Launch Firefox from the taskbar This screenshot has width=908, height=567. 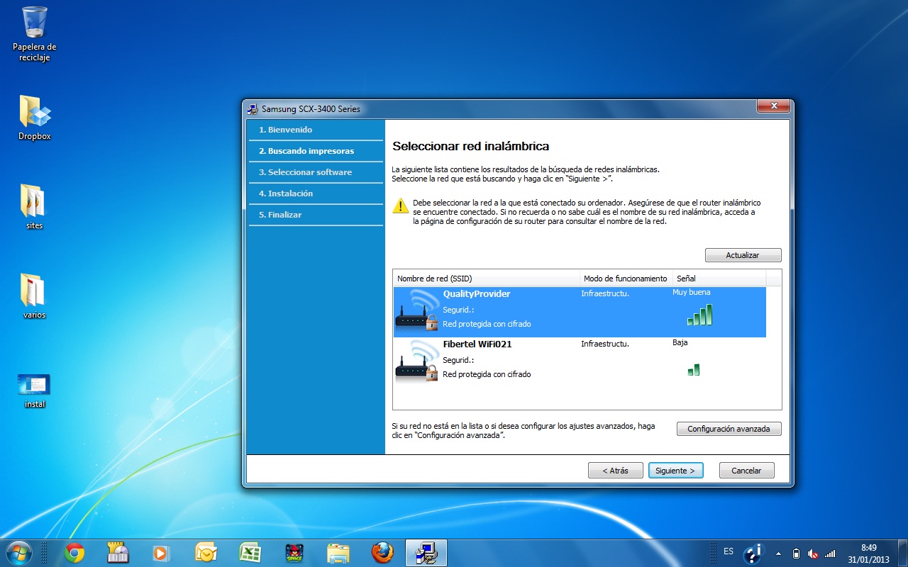point(382,552)
